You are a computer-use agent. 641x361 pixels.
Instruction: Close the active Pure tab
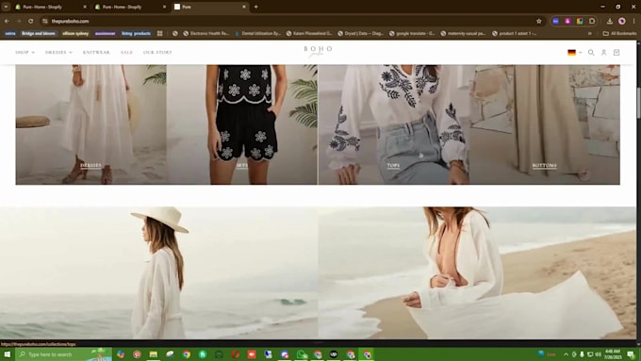click(244, 7)
